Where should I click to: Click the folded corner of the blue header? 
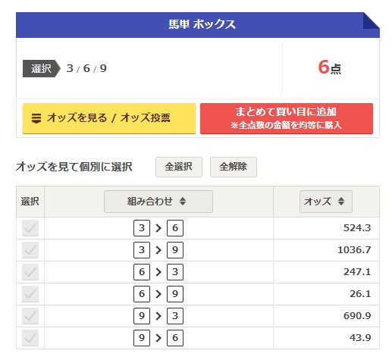point(372,20)
